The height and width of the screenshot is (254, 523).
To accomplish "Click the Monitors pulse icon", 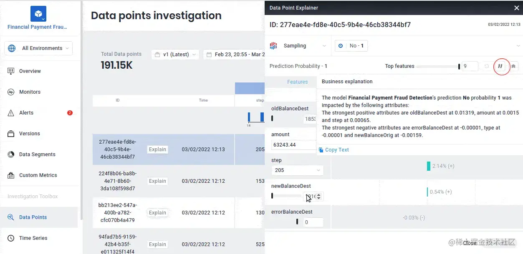I will [x=11, y=92].
